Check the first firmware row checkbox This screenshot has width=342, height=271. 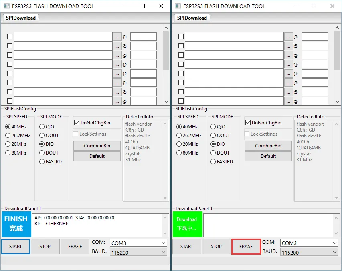(x=10, y=36)
